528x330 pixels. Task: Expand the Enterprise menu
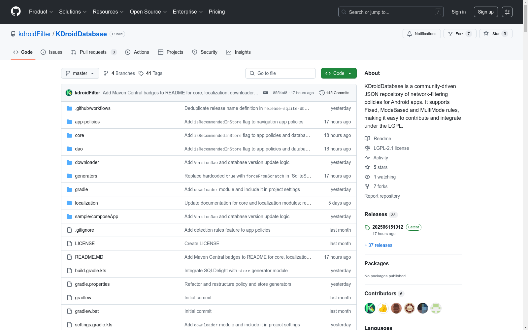(x=188, y=12)
